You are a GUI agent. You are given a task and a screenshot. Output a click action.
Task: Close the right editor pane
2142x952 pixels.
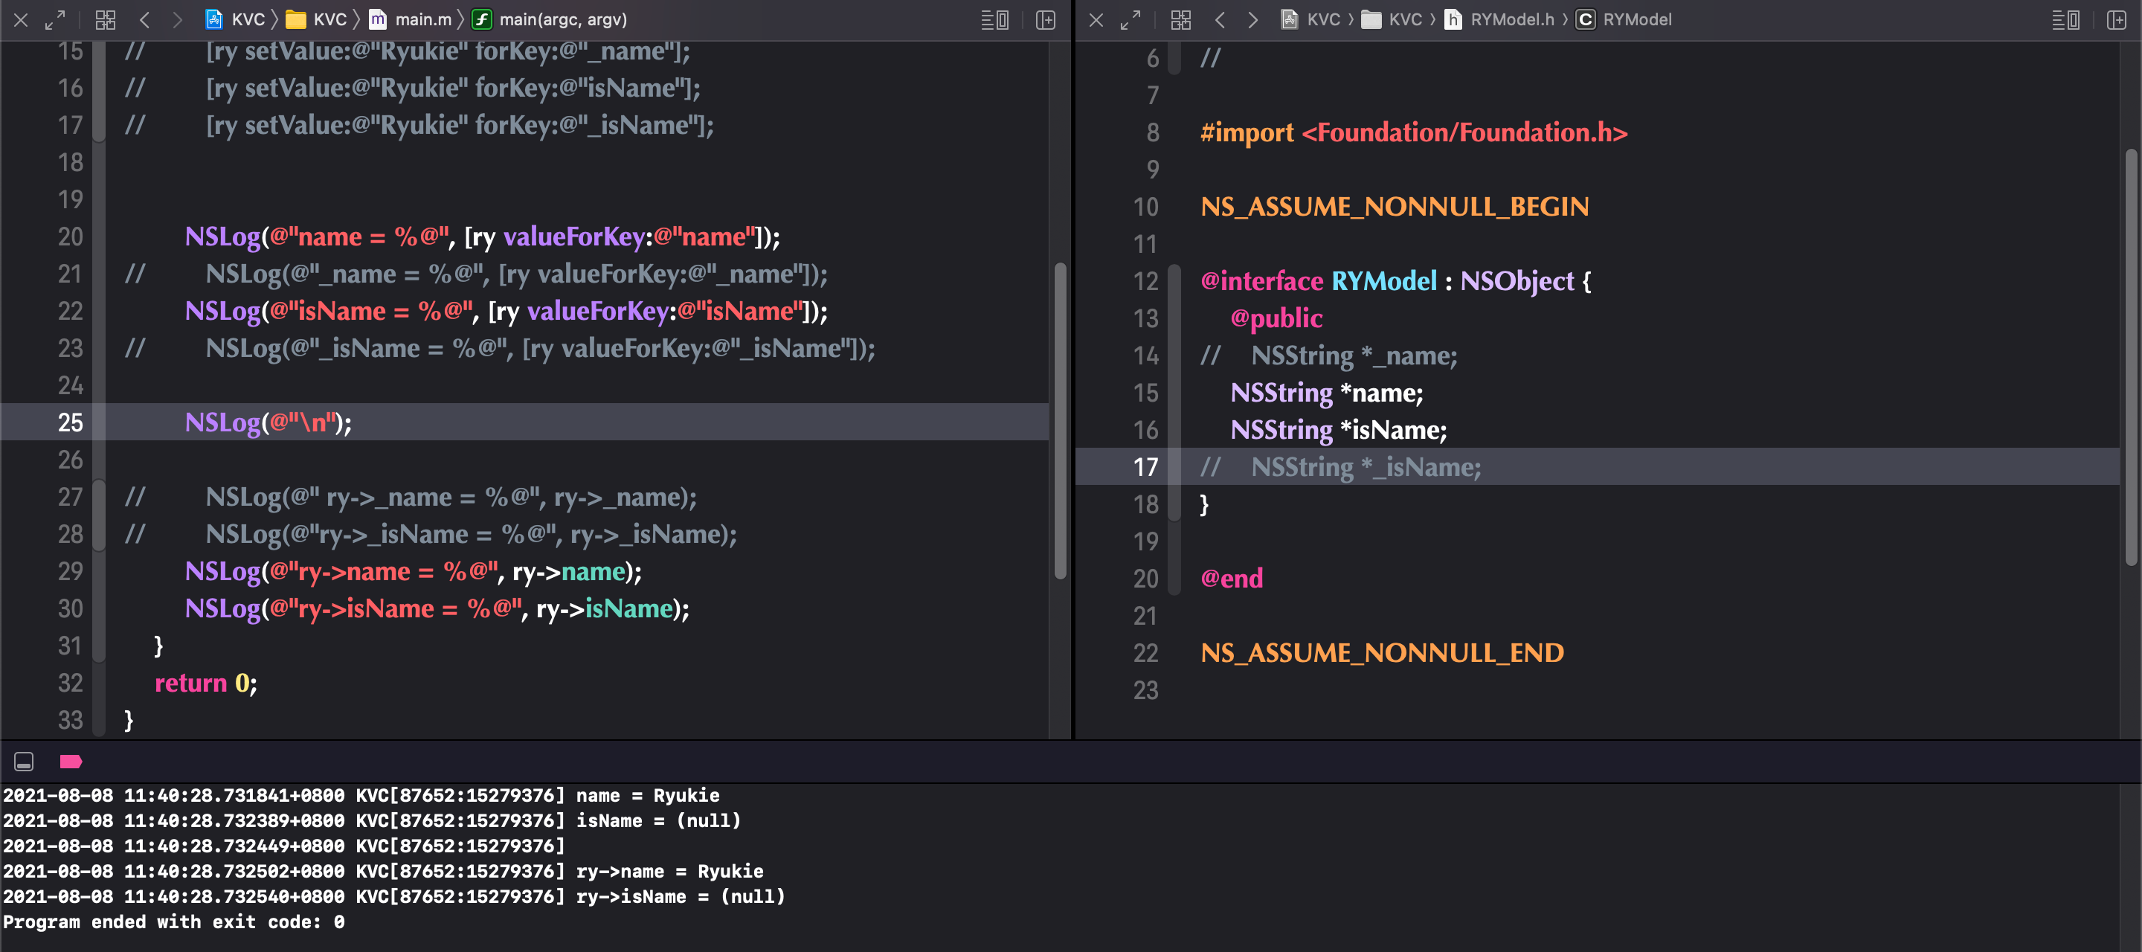tap(1096, 20)
